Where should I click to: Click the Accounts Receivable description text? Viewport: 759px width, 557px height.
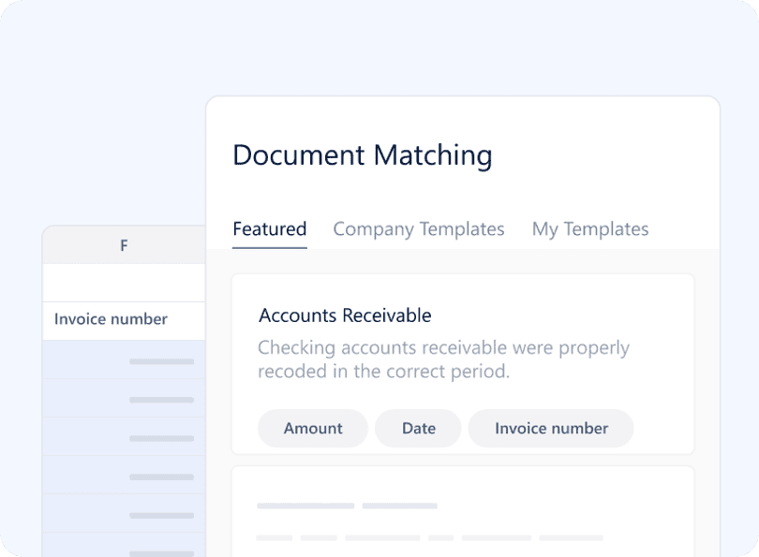pyautogui.click(x=443, y=359)
